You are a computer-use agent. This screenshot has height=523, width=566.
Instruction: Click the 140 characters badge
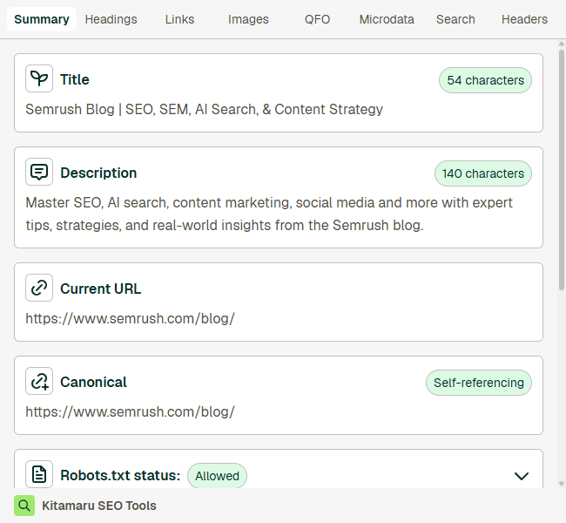[483, 173]
